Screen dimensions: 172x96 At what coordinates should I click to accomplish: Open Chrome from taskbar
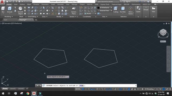pyautogui.click(x=28, y=93)
